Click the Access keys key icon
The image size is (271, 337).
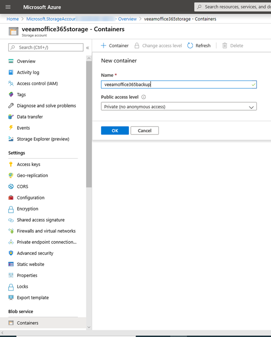point(11,164)
